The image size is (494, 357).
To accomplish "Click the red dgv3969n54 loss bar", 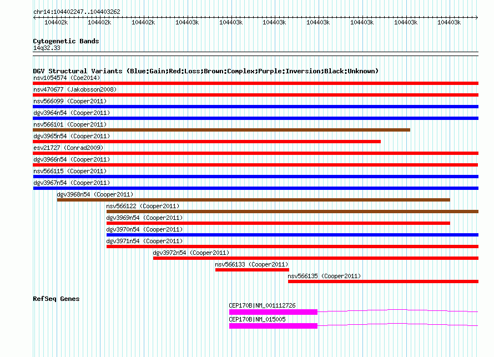I will (278, 223).
